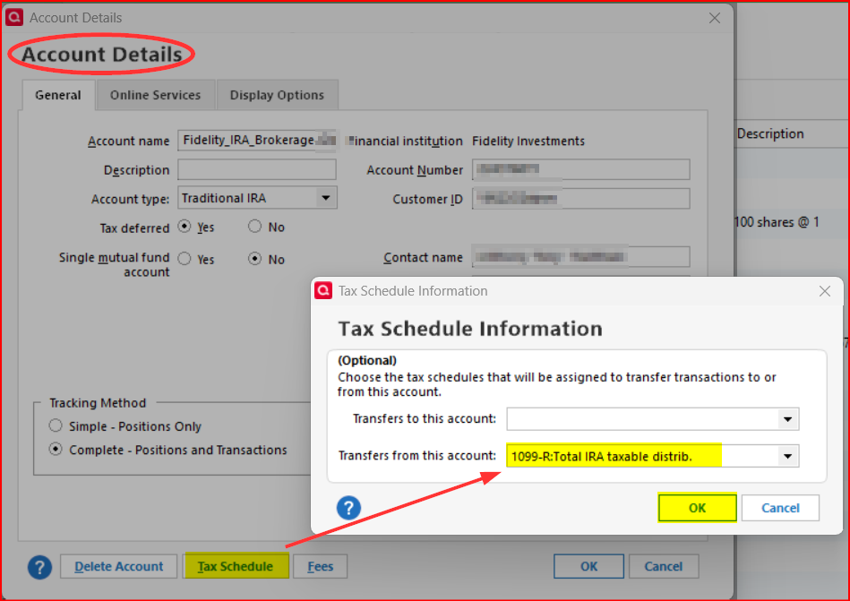Select Yes for Single mutual fund account
The image size is (850, 601).
[185, 259]
